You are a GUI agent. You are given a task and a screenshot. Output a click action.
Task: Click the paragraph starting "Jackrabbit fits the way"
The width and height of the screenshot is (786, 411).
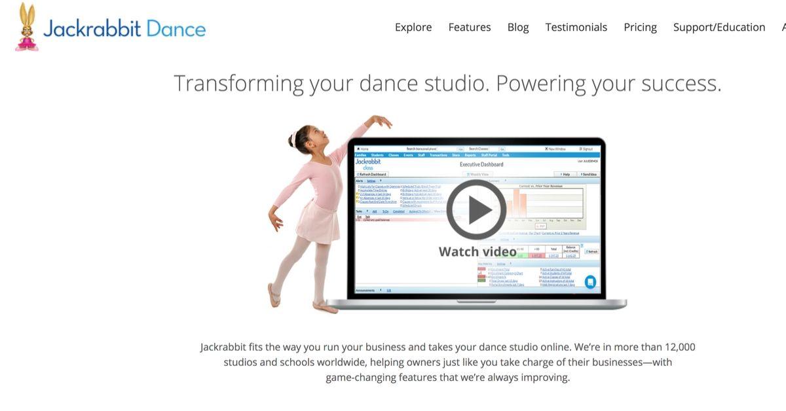click(448, 362)
